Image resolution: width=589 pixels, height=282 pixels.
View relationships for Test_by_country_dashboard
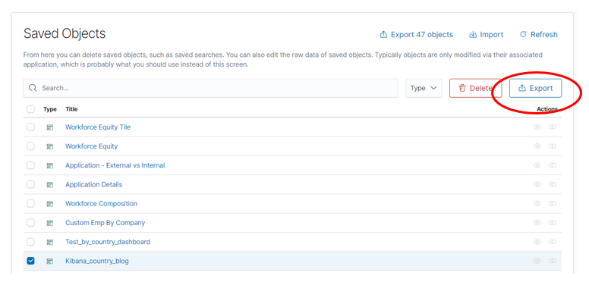(553, 242)
